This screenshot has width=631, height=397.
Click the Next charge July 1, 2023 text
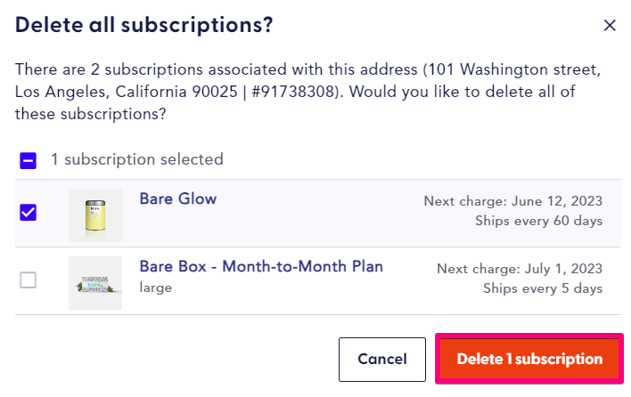[x=520, y=269]
